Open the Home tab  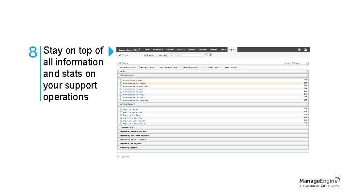click(x=147, y=49)
